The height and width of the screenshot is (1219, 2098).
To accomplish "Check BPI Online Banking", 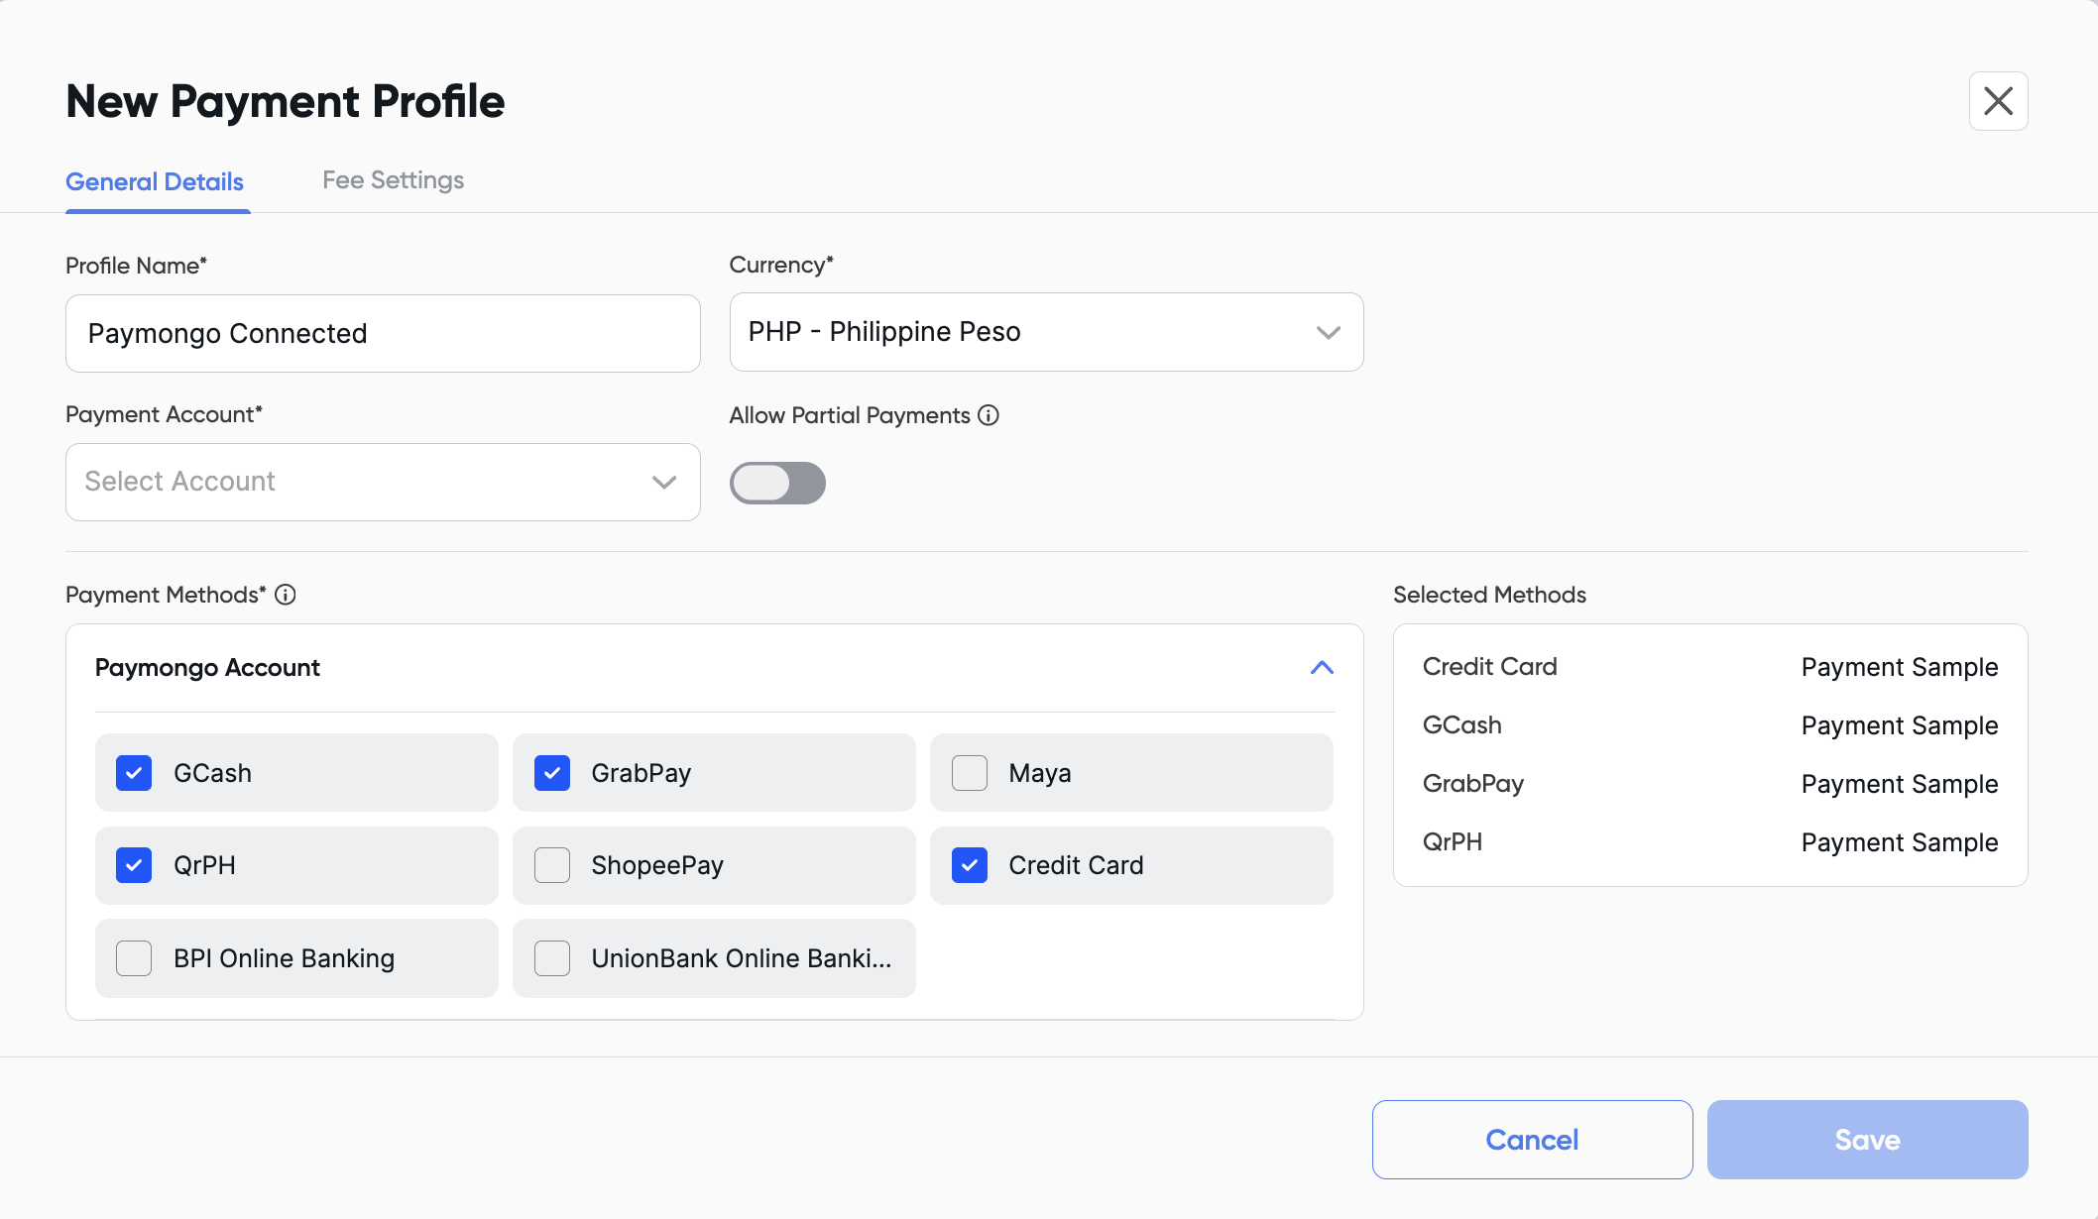I will (134, 958).
